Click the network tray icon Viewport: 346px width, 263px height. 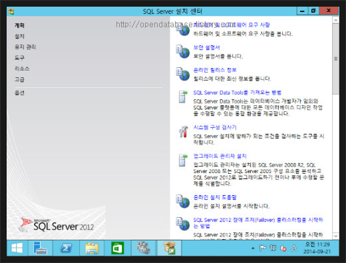click(273, 248)
